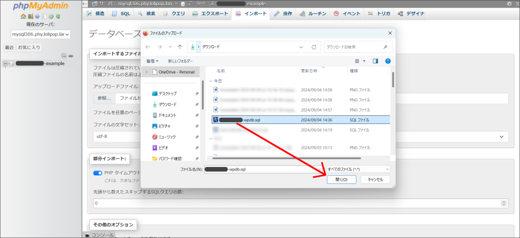The width and height of the screenshot is (520, 238).
Task: Go forward with dialog forward arrow
Action: (x=159, y=47)
